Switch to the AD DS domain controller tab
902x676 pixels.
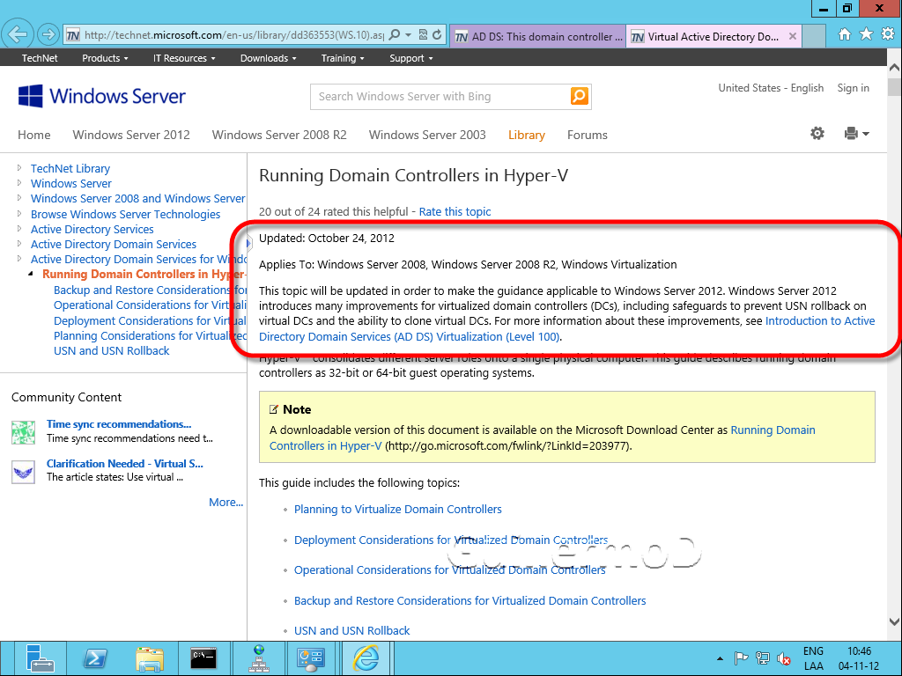(x=537, y=37)
